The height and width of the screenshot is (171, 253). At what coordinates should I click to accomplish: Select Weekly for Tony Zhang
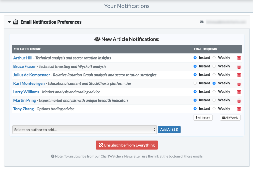pos(214,109)
